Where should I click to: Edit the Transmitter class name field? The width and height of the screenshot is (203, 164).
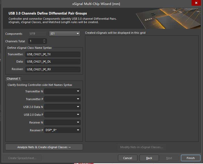point(53,54)
